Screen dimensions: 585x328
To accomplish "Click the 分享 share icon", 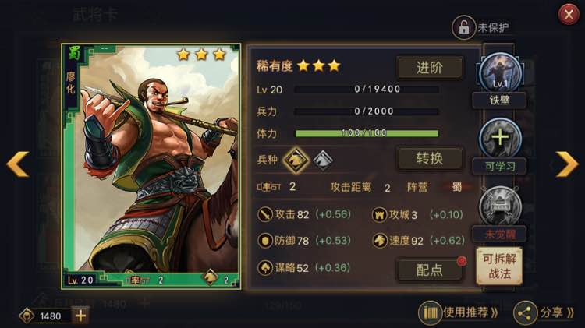I will [x=525, y=313].
